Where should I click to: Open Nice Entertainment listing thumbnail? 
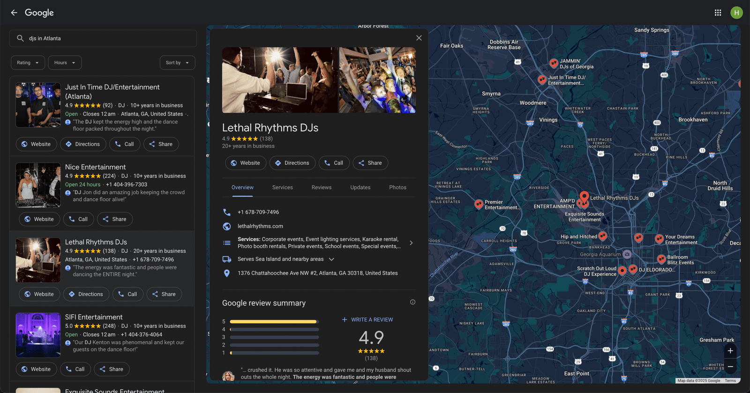[x=38, y=185]
